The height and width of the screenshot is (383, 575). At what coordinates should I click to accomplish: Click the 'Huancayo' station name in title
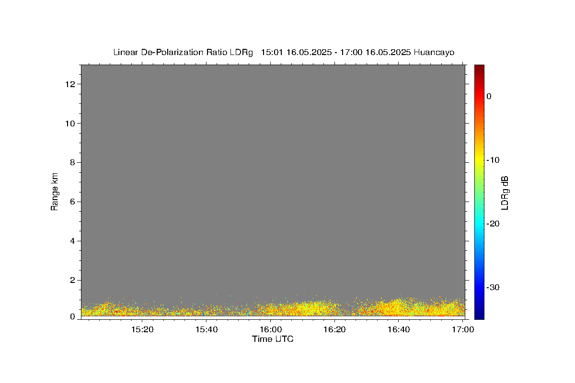(x=434, y=53)
